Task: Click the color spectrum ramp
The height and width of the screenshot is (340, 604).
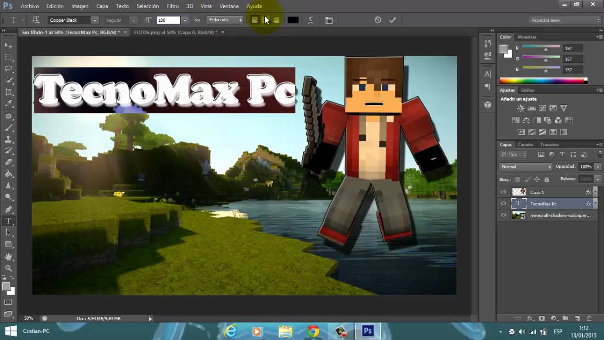Action: 543,81
